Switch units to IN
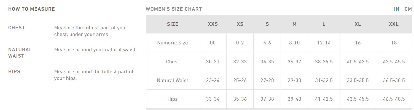This screenshot has width=414, height=110. click(x=397, y=9)
